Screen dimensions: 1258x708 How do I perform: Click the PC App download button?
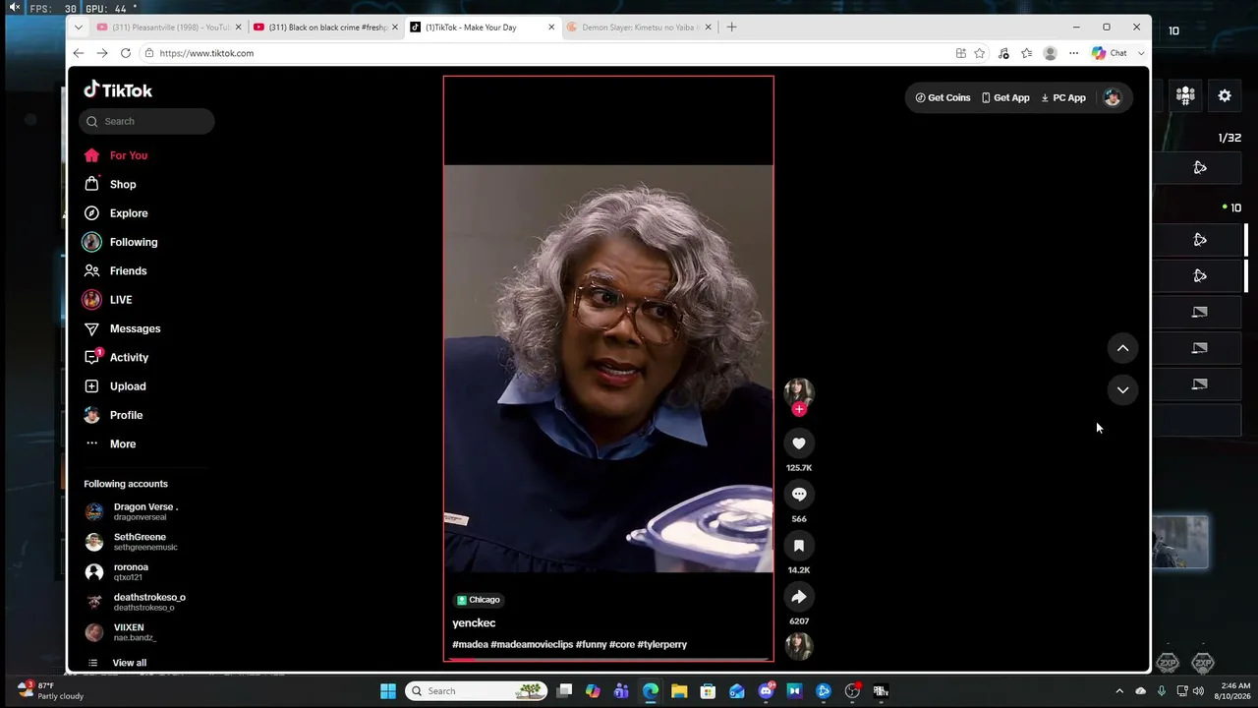tap(1063, 97)
